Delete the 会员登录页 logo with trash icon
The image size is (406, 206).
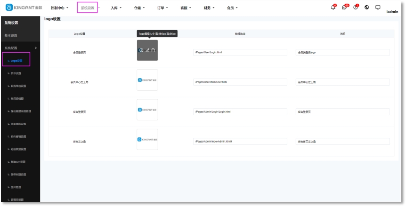(153, 50)
